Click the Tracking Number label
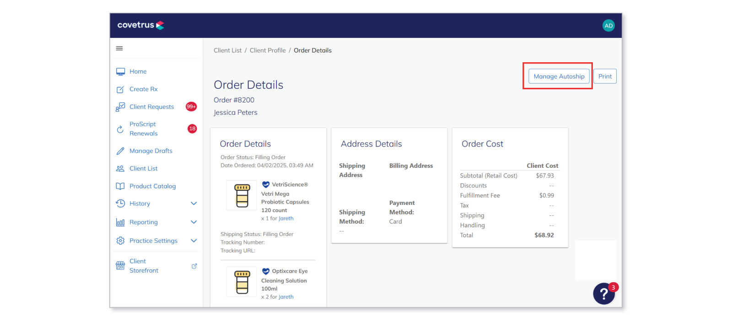 tap(242, 242)
